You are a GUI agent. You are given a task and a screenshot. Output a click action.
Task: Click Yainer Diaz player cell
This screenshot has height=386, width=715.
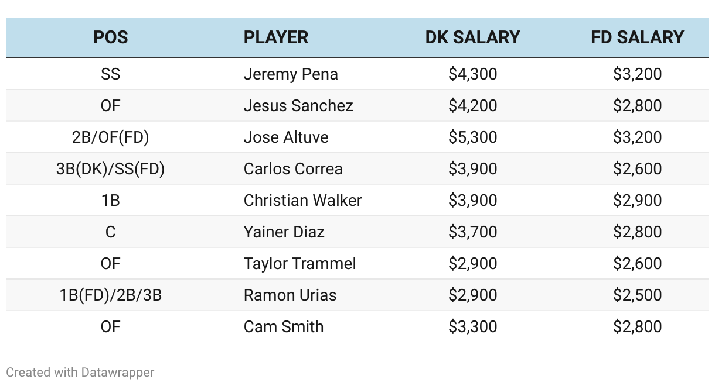pos(284,232)
